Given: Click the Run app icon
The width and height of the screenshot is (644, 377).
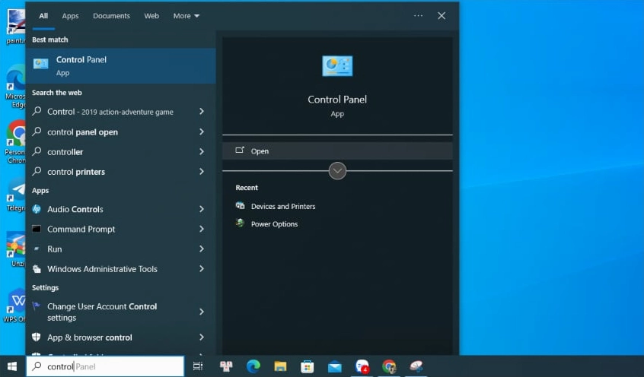Looking at the screenshot, I should (x=37, y=249).
